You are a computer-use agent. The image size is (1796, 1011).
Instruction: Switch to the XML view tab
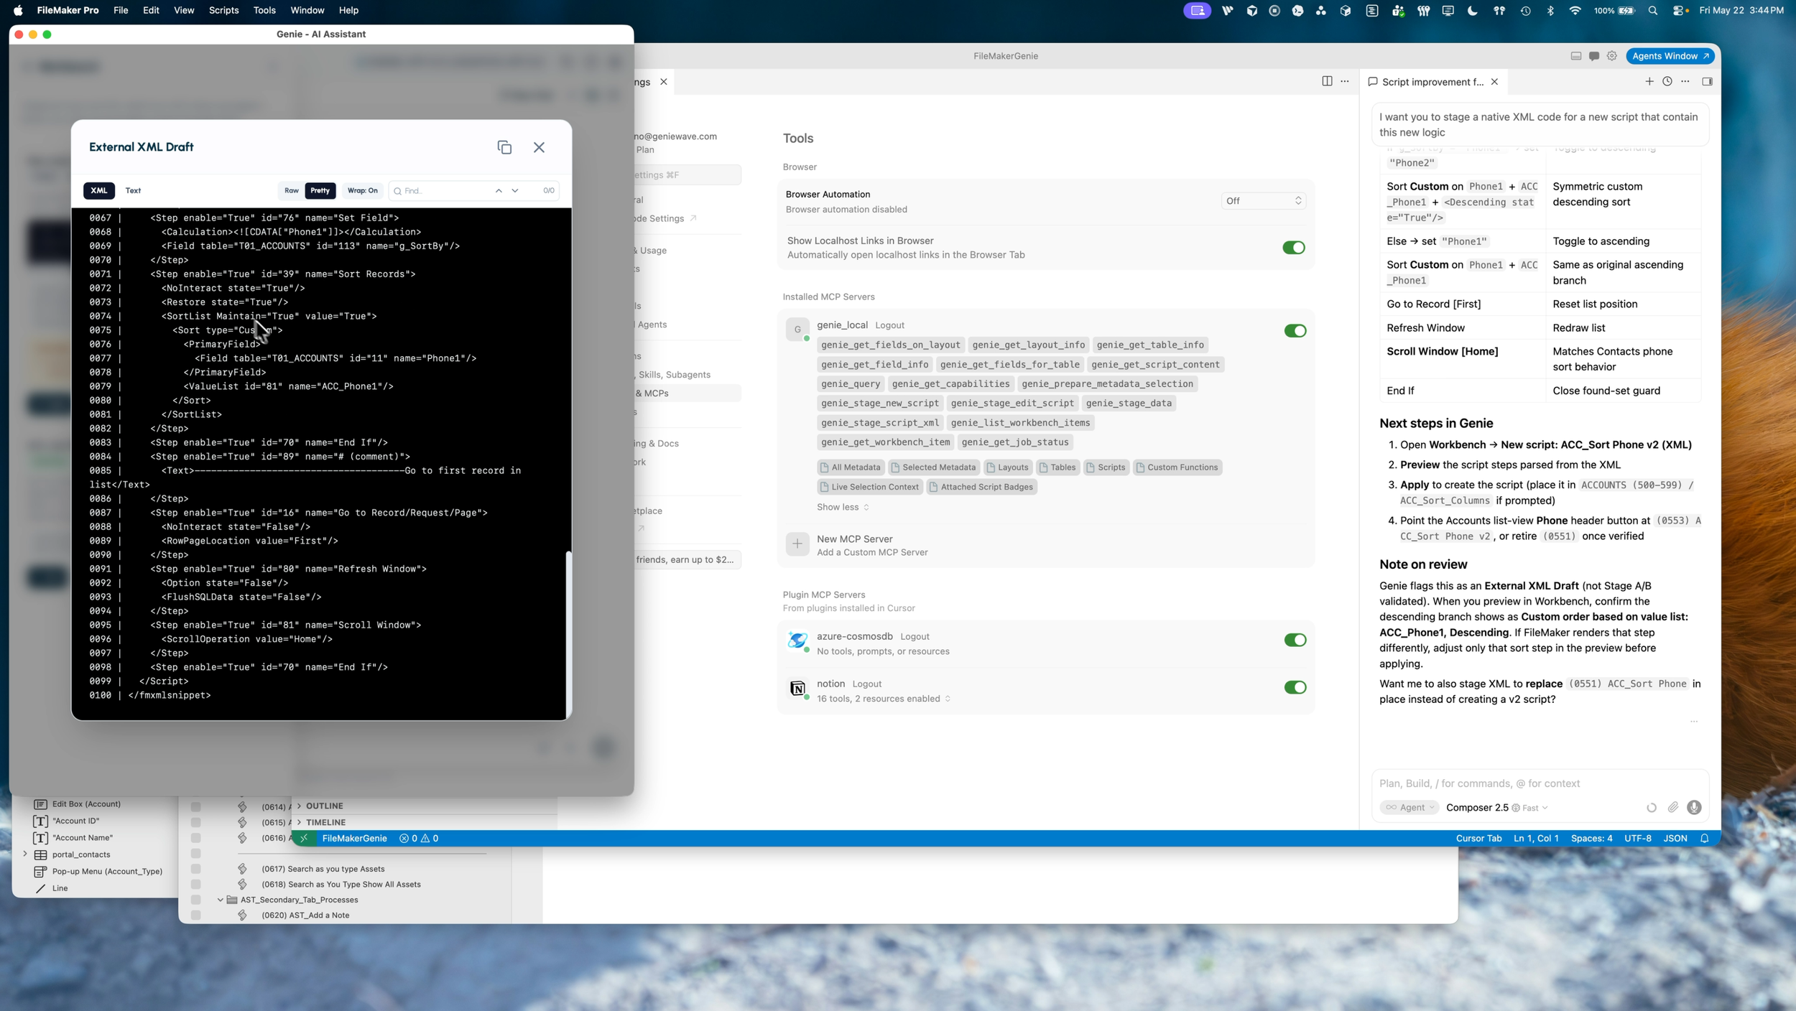(99, 190)
